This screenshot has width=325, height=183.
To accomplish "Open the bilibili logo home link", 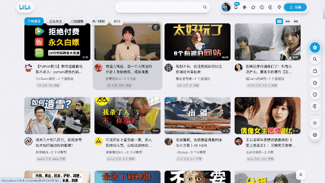I will [x=25, y=8].
